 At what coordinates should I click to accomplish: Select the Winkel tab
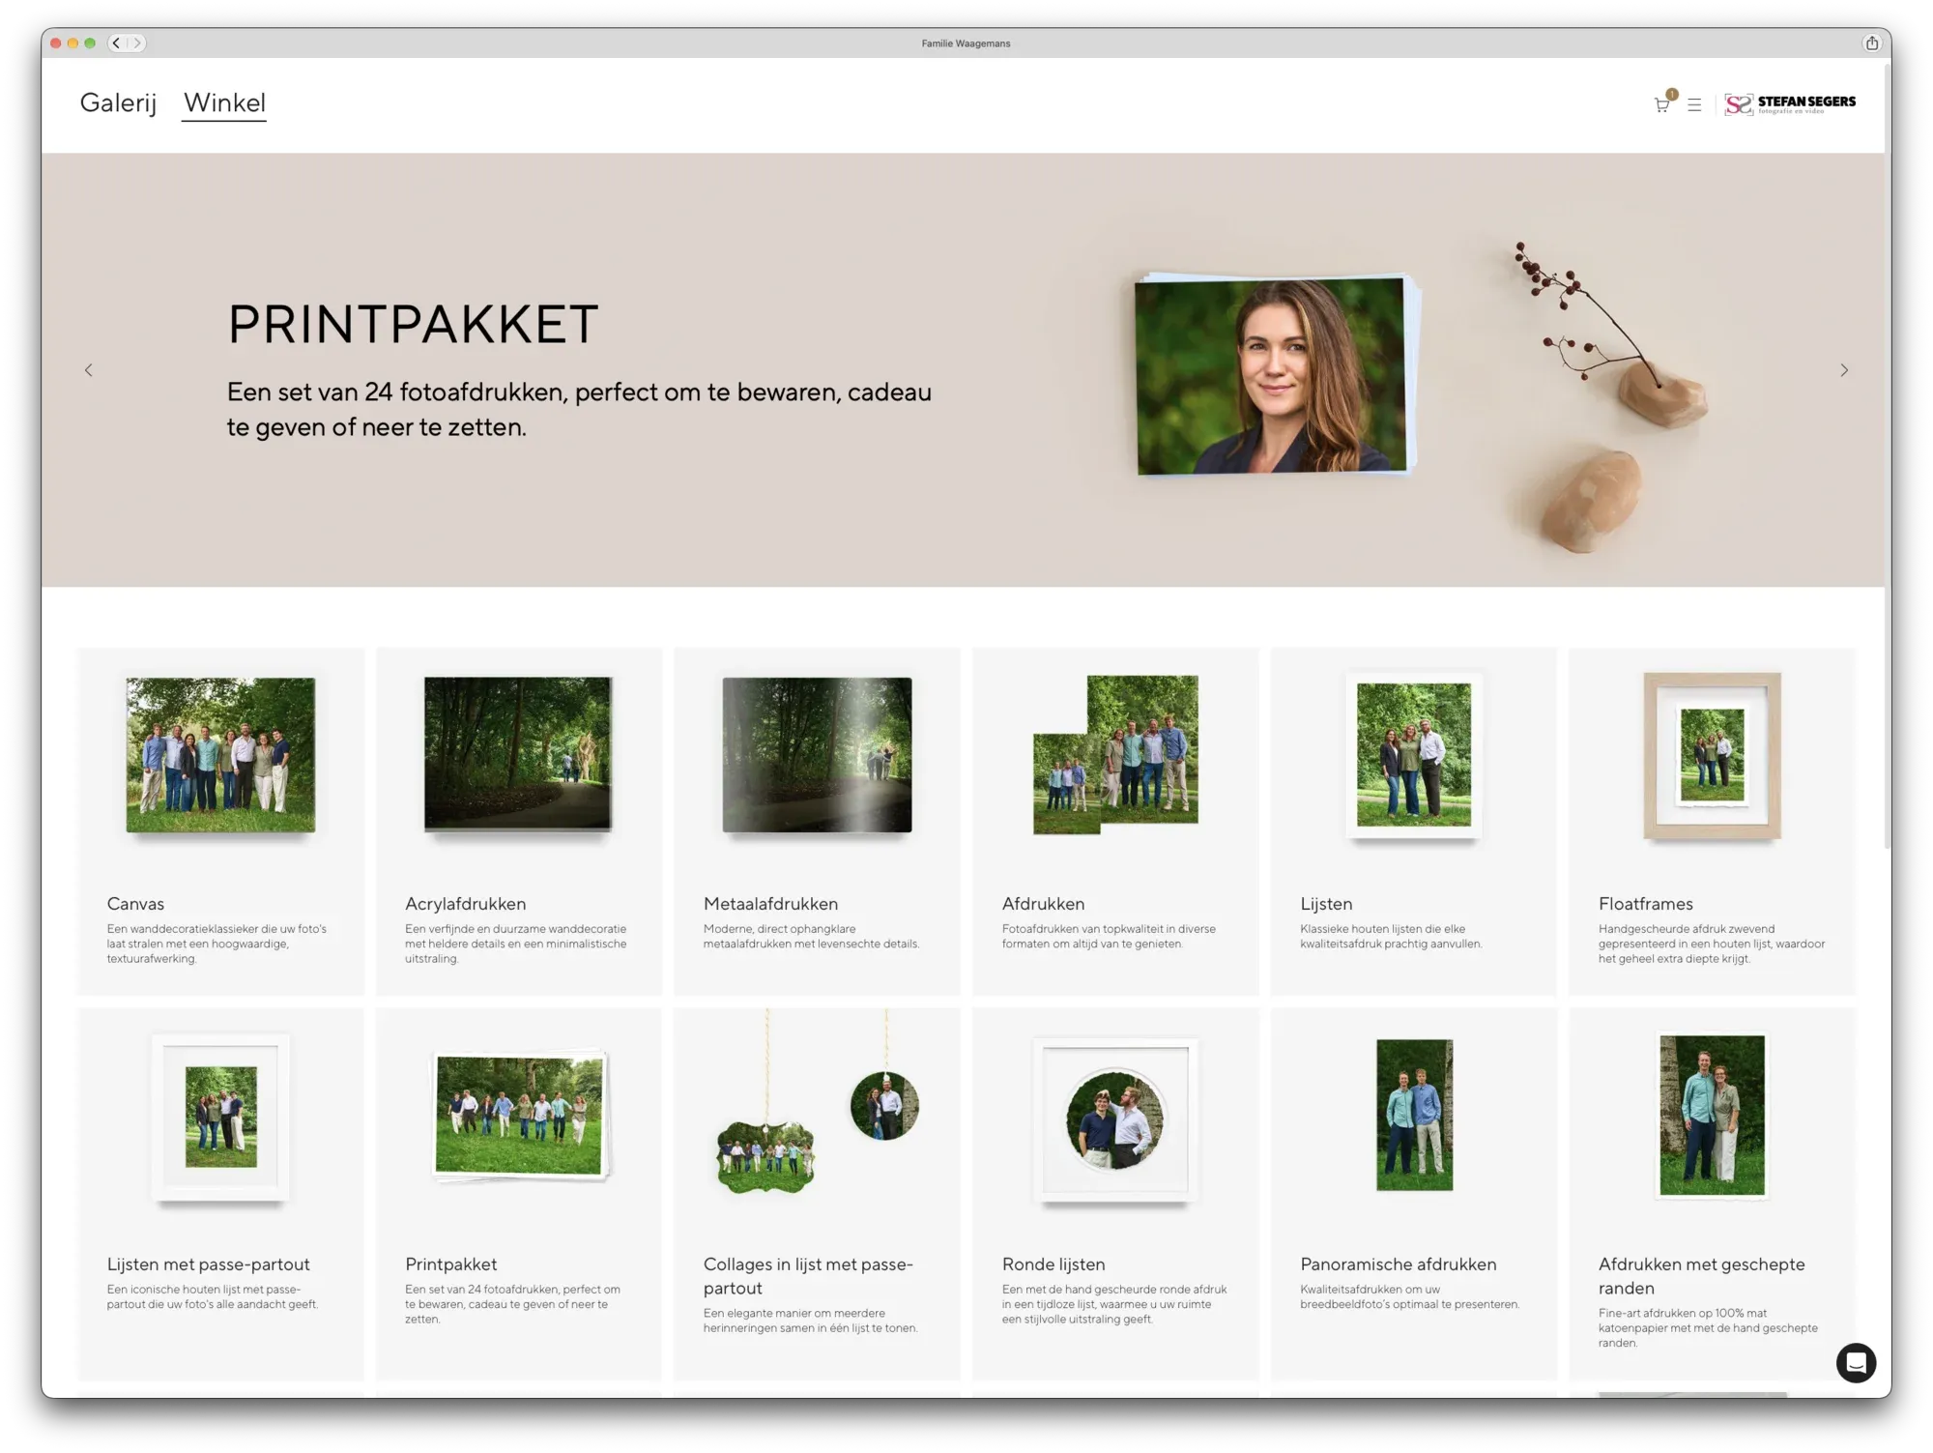coord(224,102)
